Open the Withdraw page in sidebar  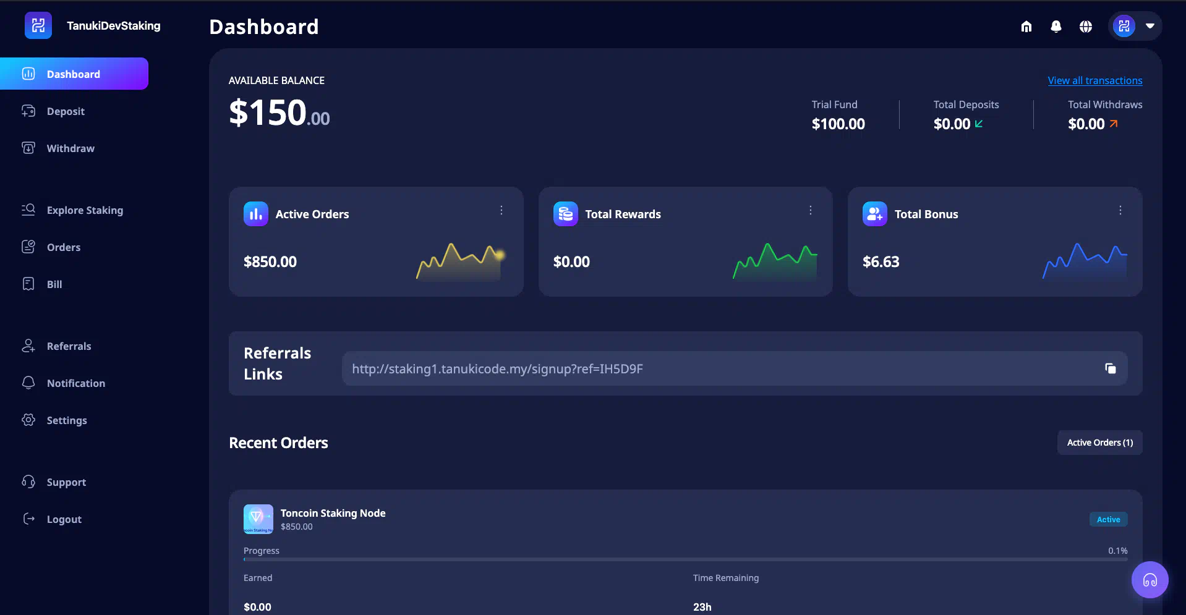pos(70,148)
